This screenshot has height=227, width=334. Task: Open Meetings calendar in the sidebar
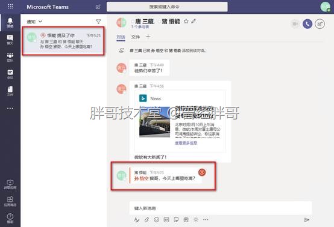point(10,74)
